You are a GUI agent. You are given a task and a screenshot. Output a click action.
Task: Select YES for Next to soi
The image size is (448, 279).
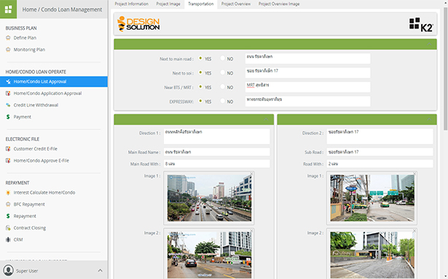click(200, 73)
